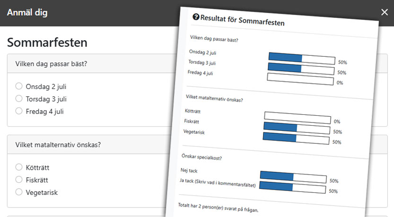Click the Ja tack result bar

293,188
